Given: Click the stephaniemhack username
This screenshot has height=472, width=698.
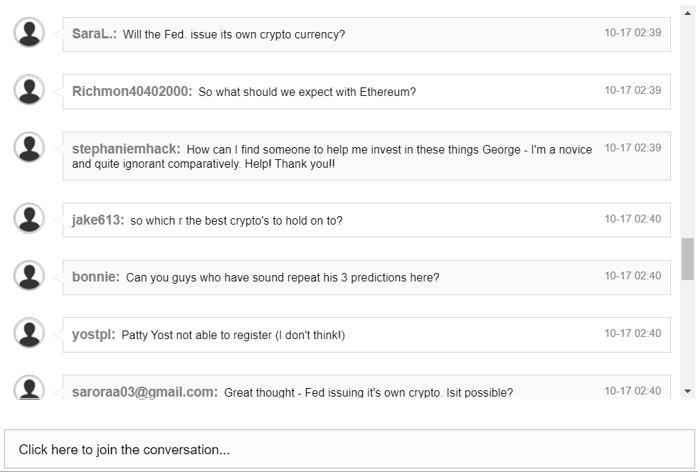Looking at the screenshot, I should point(126,149).
